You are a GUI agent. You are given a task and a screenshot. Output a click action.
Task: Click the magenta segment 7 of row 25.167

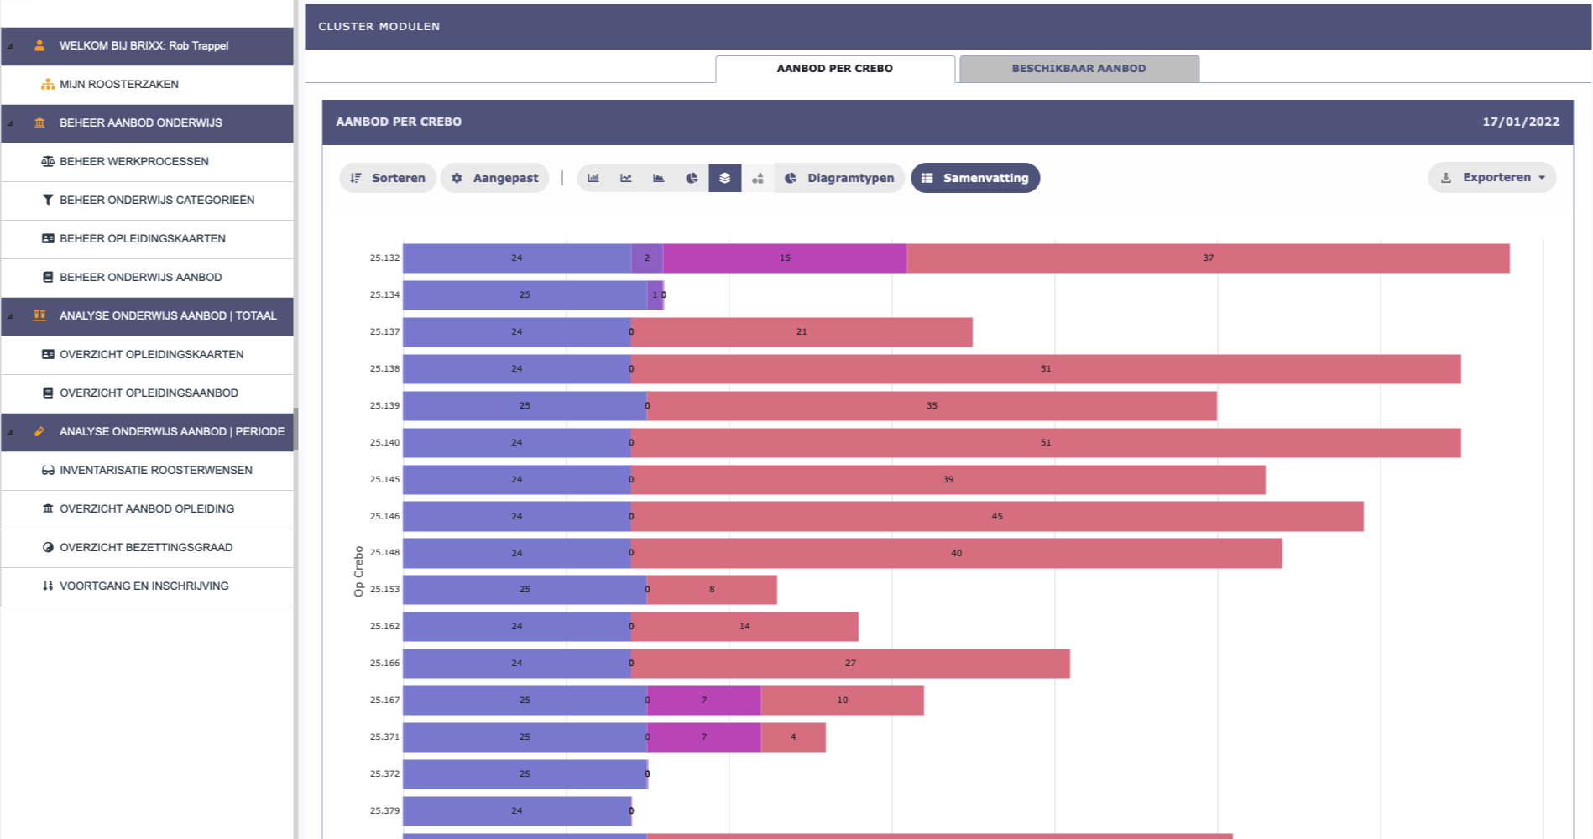[704, 701]
